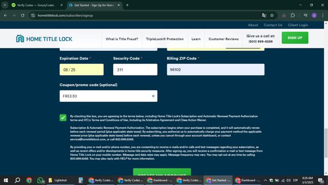Screen dimensions: 328x185
Task: Click the Expiration Date field
Action: point(81,70)
